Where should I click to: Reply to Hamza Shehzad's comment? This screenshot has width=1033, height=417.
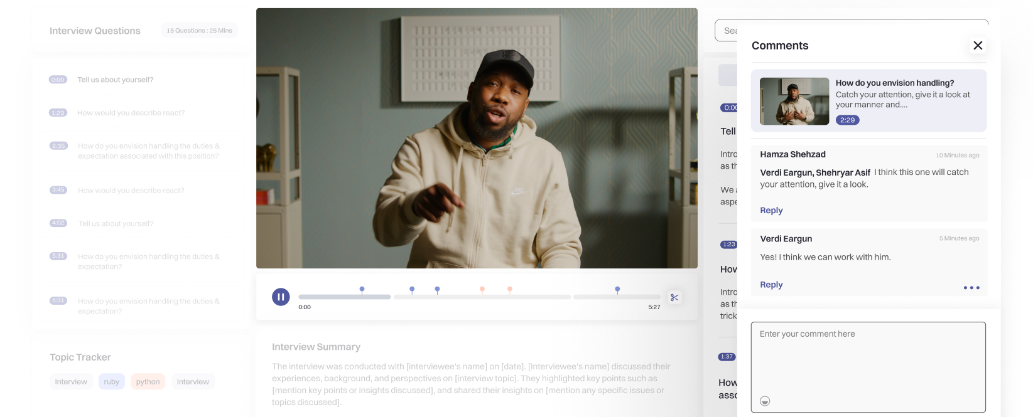(x=771, y=211)
